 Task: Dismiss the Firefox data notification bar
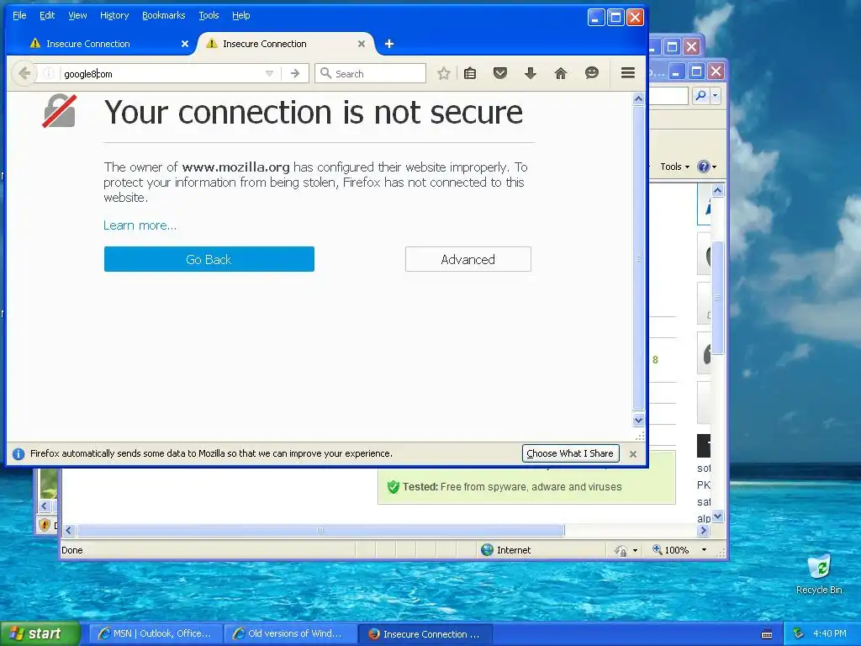(x=633, y=454)
